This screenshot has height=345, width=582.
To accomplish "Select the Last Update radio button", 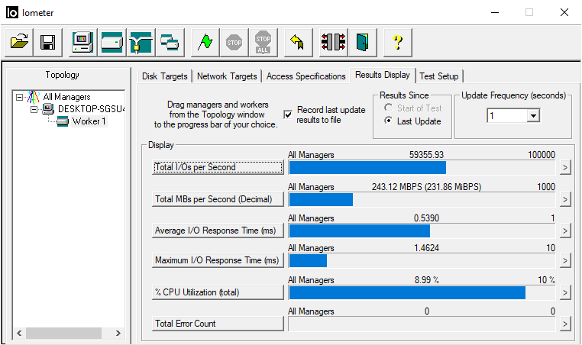I will point(389,121).
